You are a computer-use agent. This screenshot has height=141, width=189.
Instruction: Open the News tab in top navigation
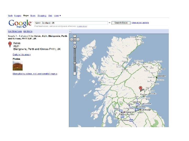pyautogui.click(x=33, y=16)
